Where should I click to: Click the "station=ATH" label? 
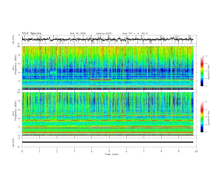(x=104, y=33)
